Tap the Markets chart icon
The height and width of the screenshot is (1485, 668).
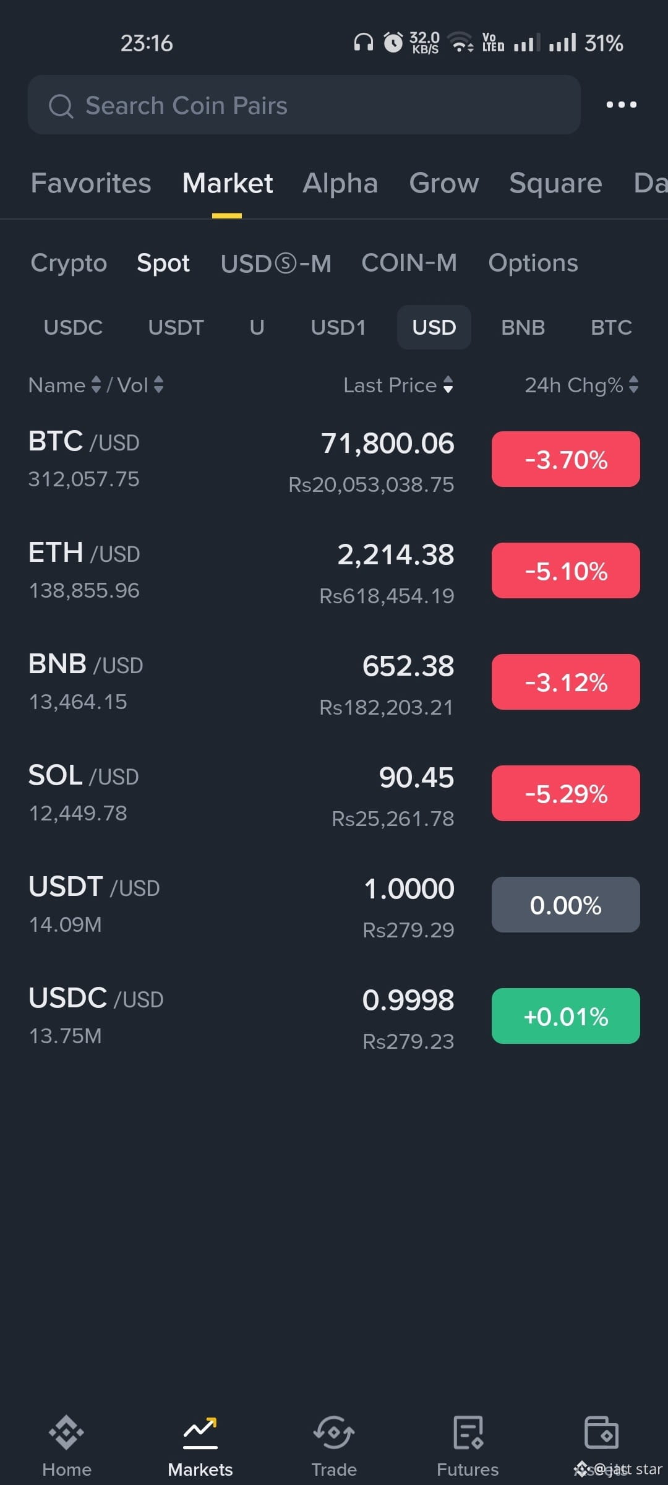point(200,1432)
